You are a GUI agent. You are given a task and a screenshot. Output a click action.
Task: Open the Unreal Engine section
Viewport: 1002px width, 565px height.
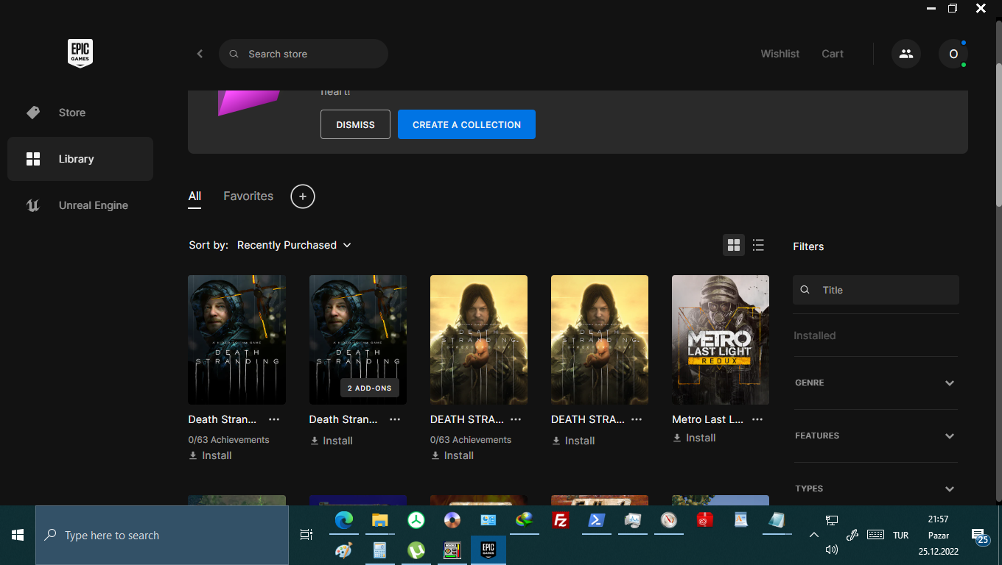pos(80,205)
